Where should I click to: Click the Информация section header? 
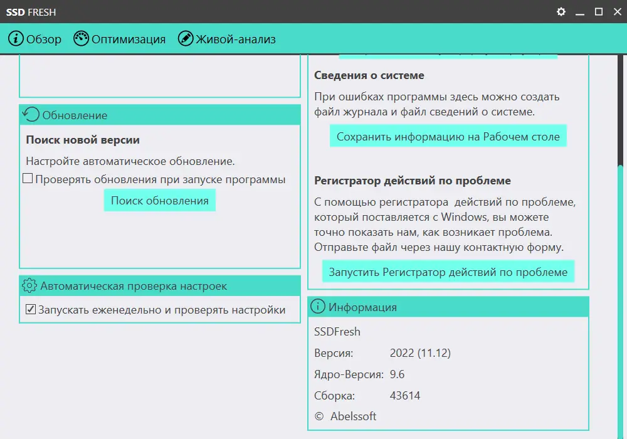coord(448,307)
